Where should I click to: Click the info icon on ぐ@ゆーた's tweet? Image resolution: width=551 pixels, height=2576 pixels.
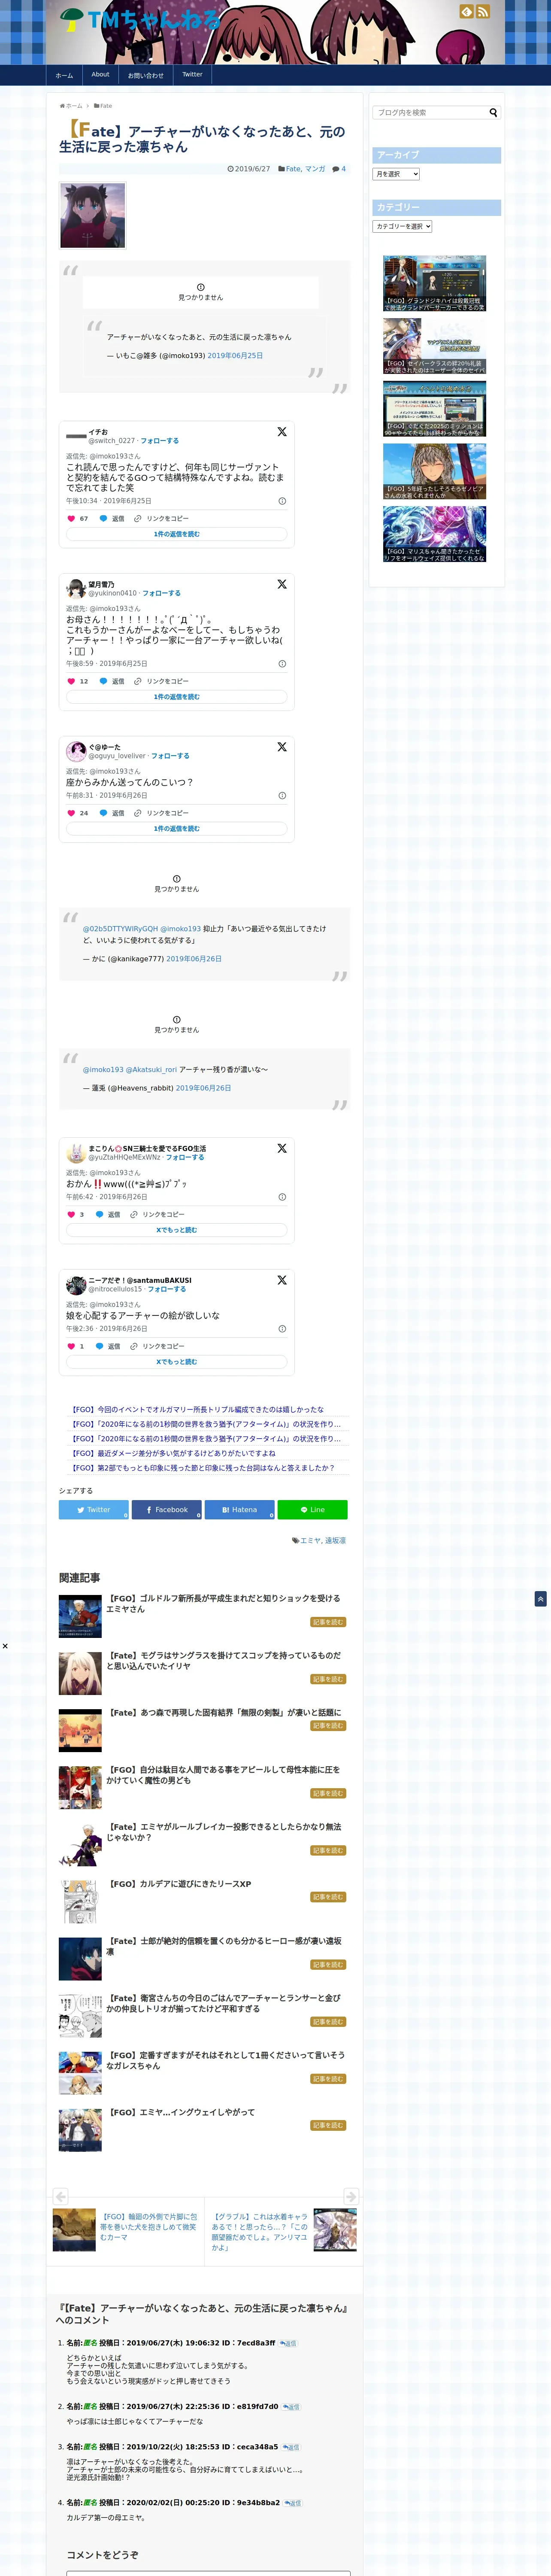click(282, 796)
